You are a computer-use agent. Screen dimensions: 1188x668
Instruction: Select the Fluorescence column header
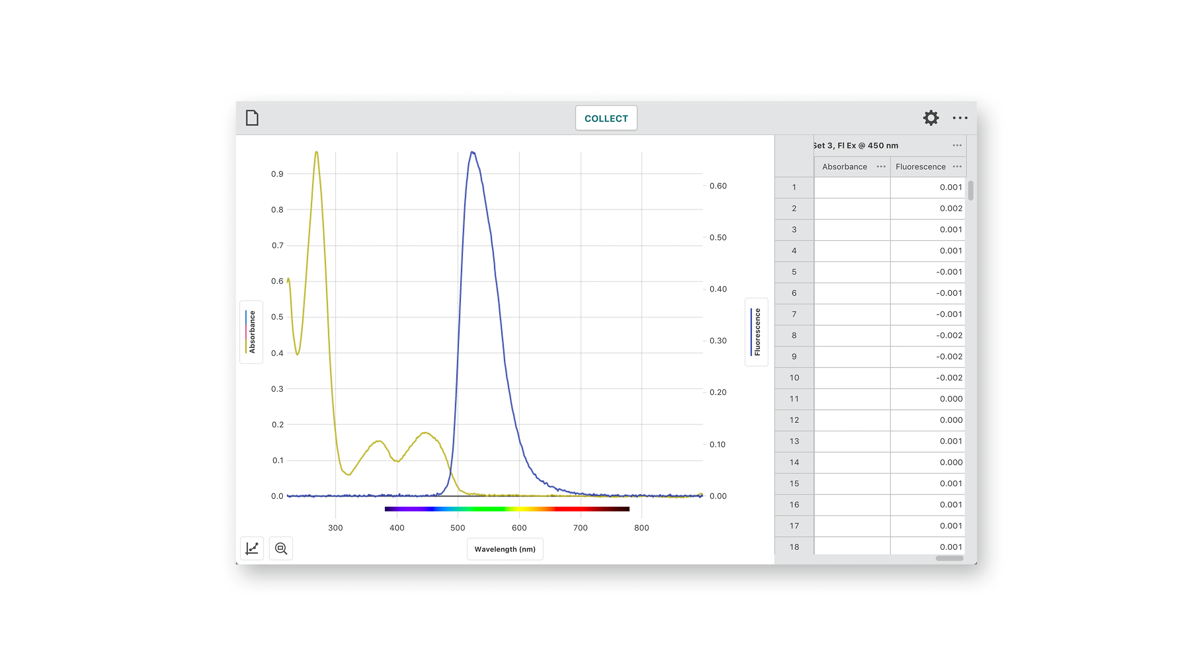(x=921, y=166)
